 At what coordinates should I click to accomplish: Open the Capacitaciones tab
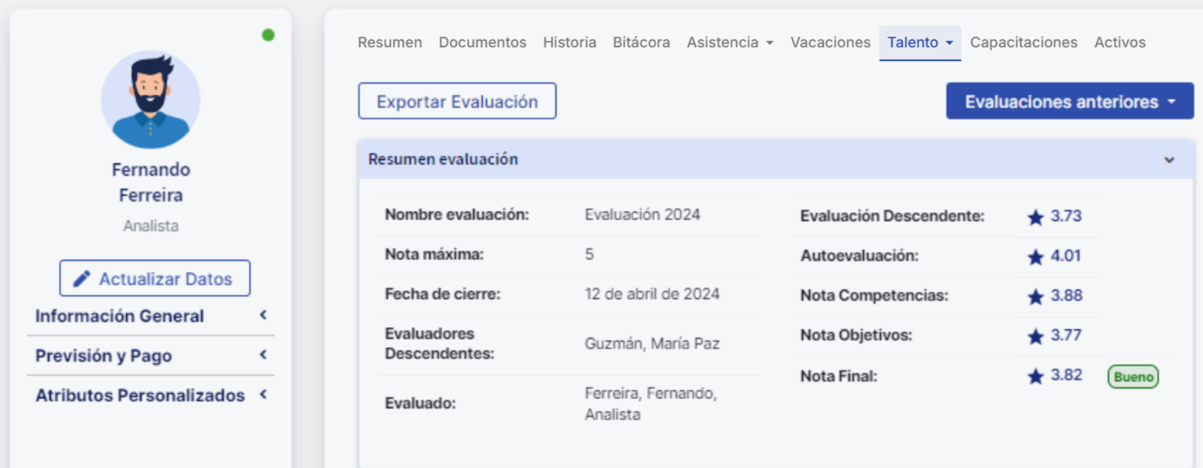[x=1023, y=42]
